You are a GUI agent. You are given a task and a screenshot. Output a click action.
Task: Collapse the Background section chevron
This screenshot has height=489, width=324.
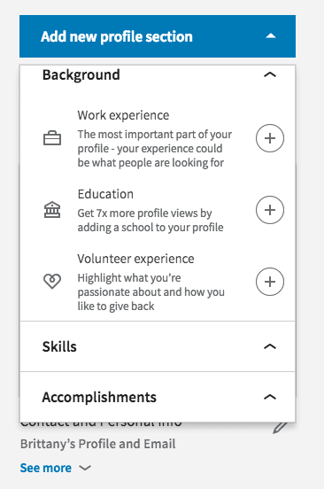270,74
